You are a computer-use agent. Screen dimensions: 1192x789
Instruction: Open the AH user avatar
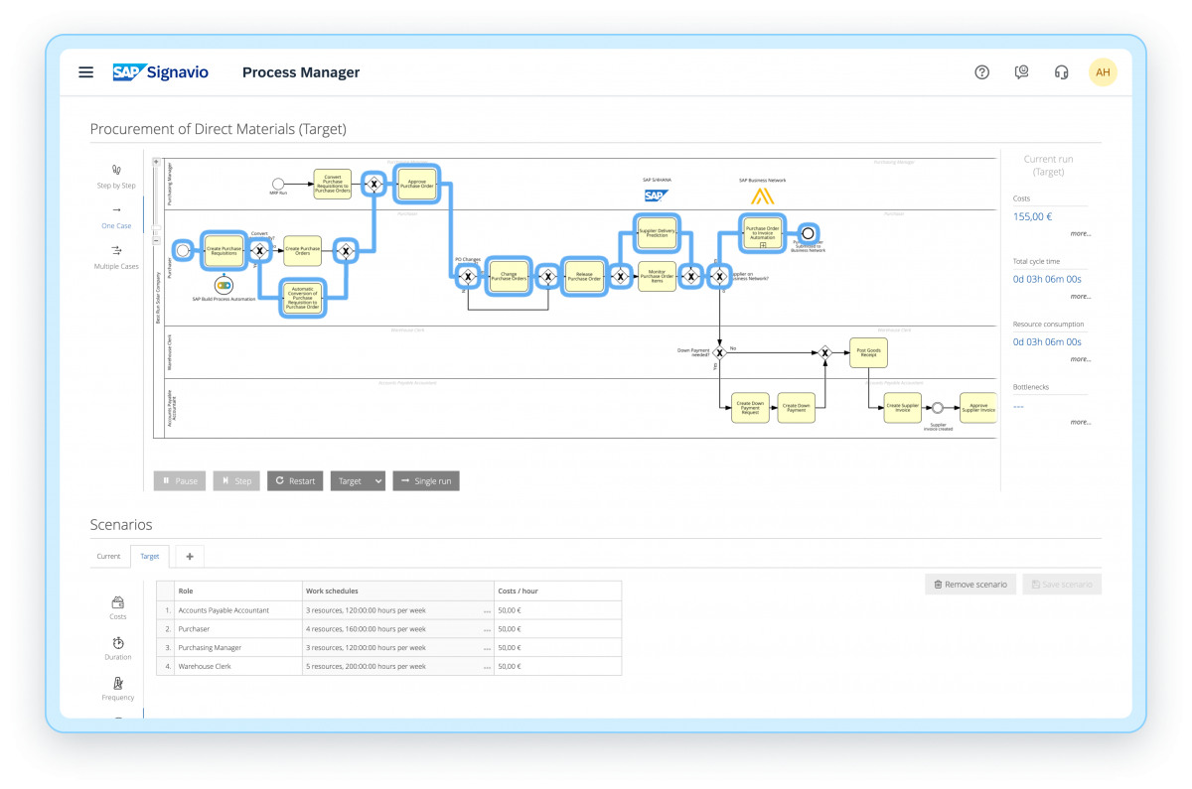tap(1103, 71)
